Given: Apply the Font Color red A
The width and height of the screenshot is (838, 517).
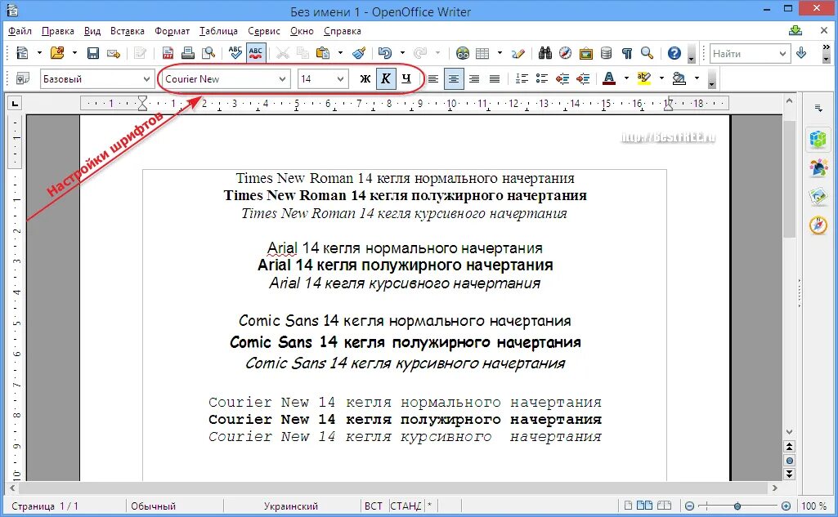Looking at the screenshot, I should [609, 78].
